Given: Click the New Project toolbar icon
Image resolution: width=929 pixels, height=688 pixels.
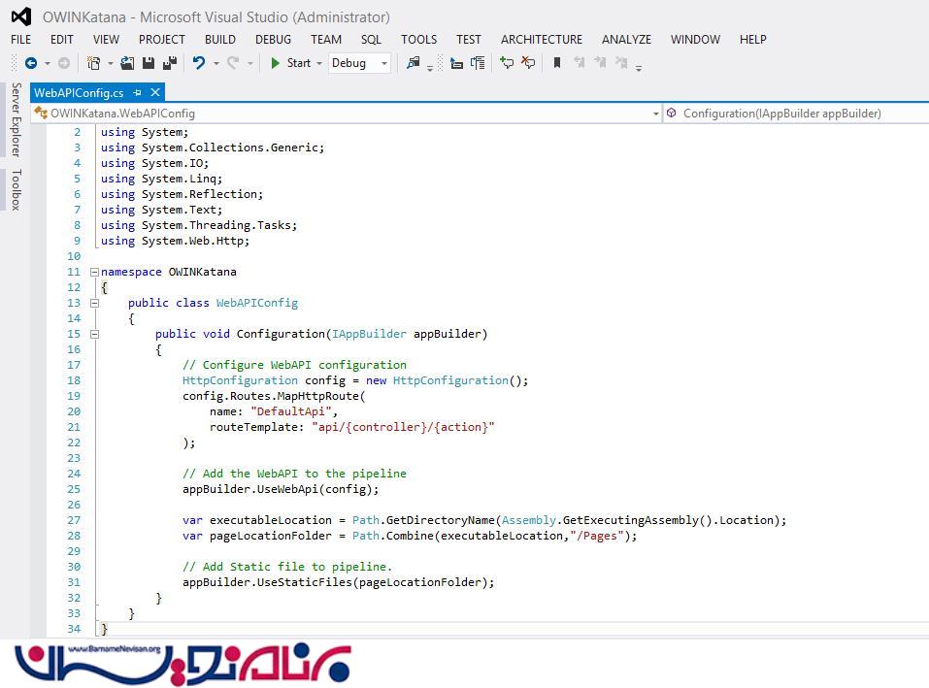Looking at the screenshot, I should [x=94, y=63].
